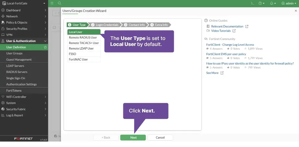Click external-link icon beside Relevant Documentation
Viewport: 299px width, 147px height.
pyautogui.click(x=246, y=26)
